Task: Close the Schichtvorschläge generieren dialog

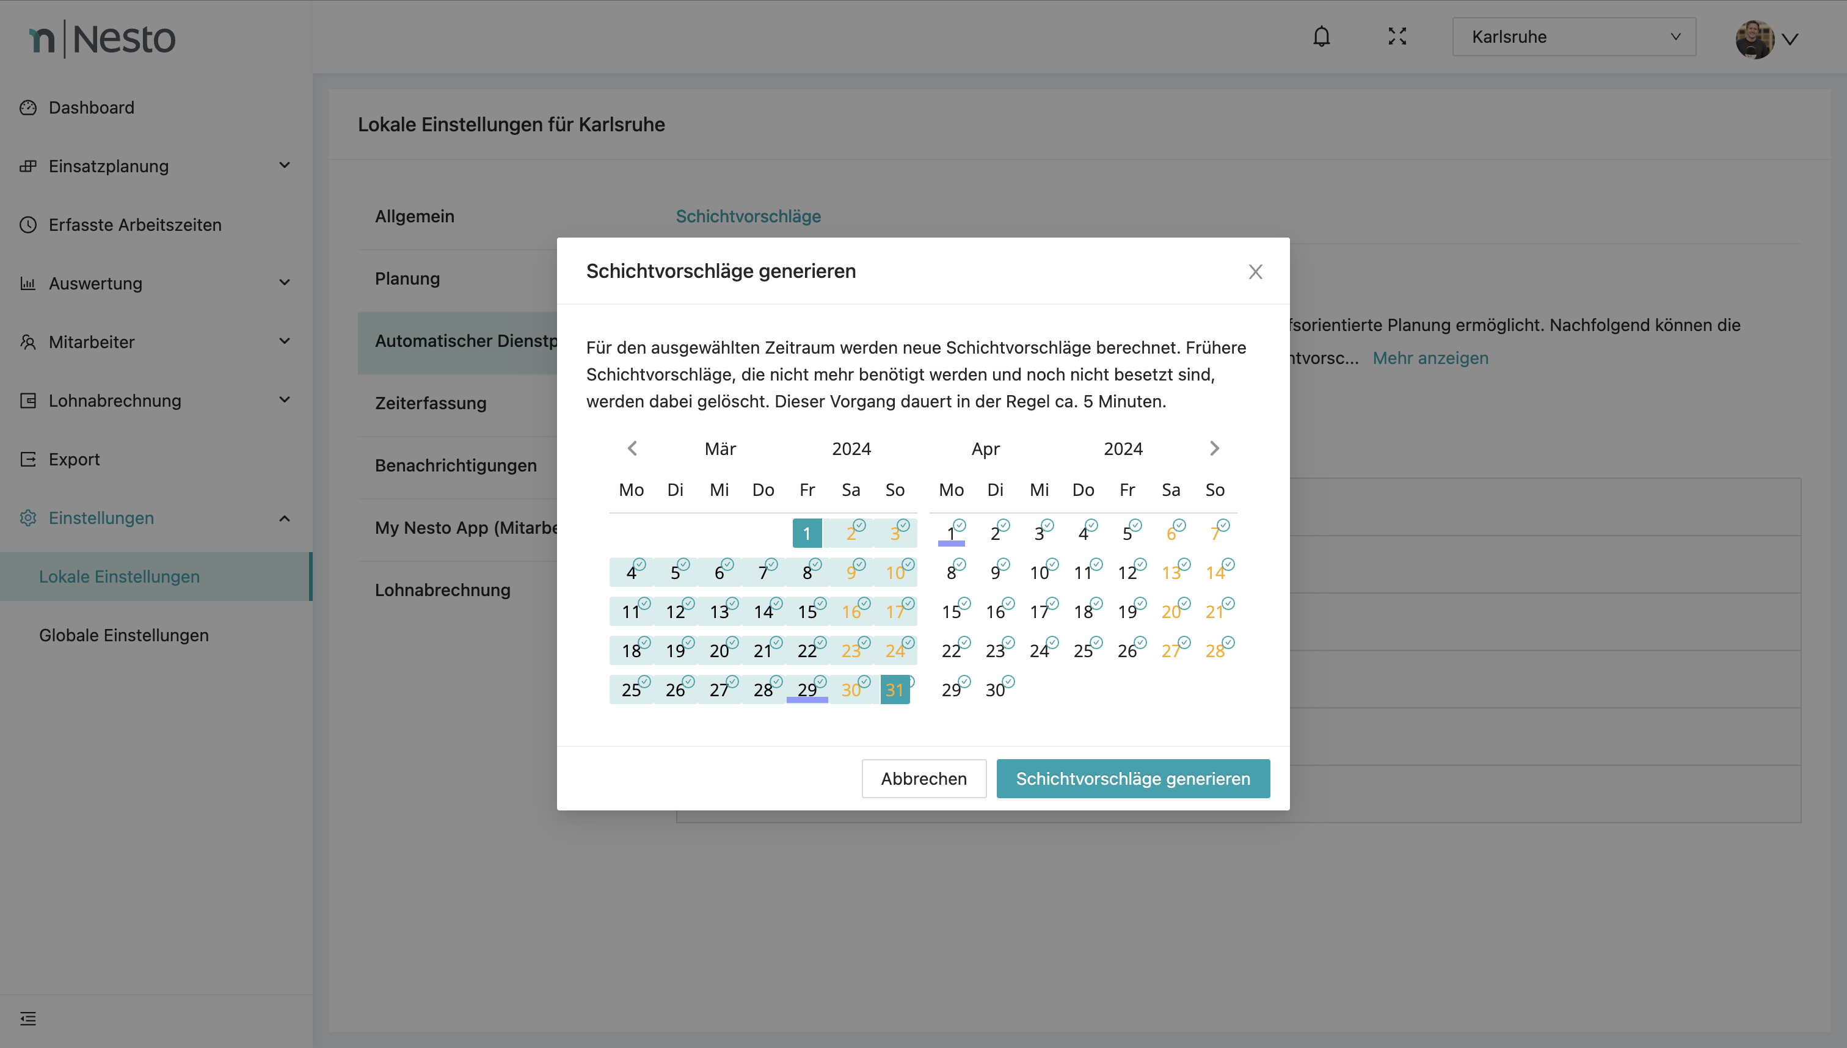Action: [x=1255, y=271]
